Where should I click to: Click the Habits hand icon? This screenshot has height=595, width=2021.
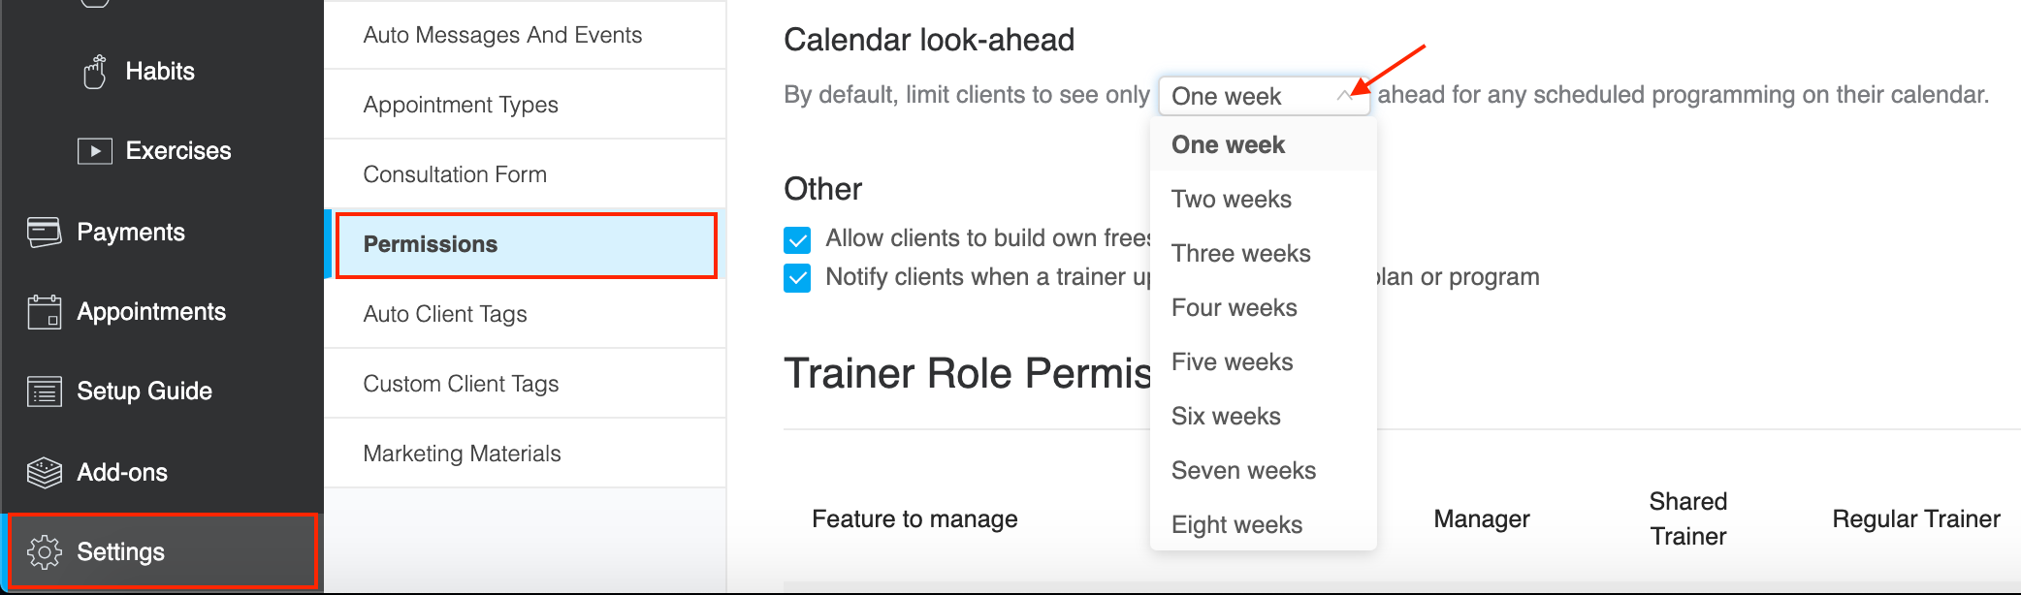(x=94, y=72)
